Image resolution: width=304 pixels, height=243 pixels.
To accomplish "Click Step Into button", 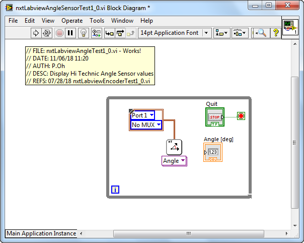I will [x=110, y=33].
